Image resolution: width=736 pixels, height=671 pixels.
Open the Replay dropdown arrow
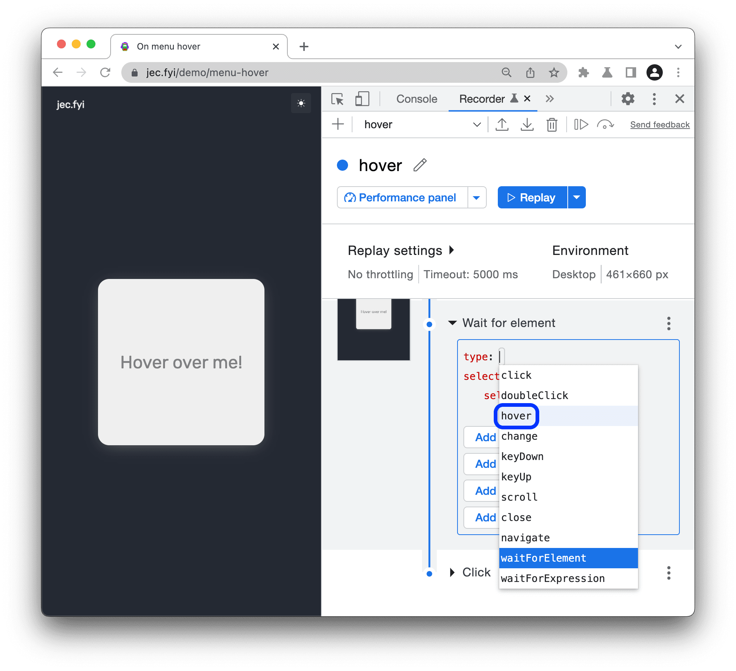pos(578,197)
